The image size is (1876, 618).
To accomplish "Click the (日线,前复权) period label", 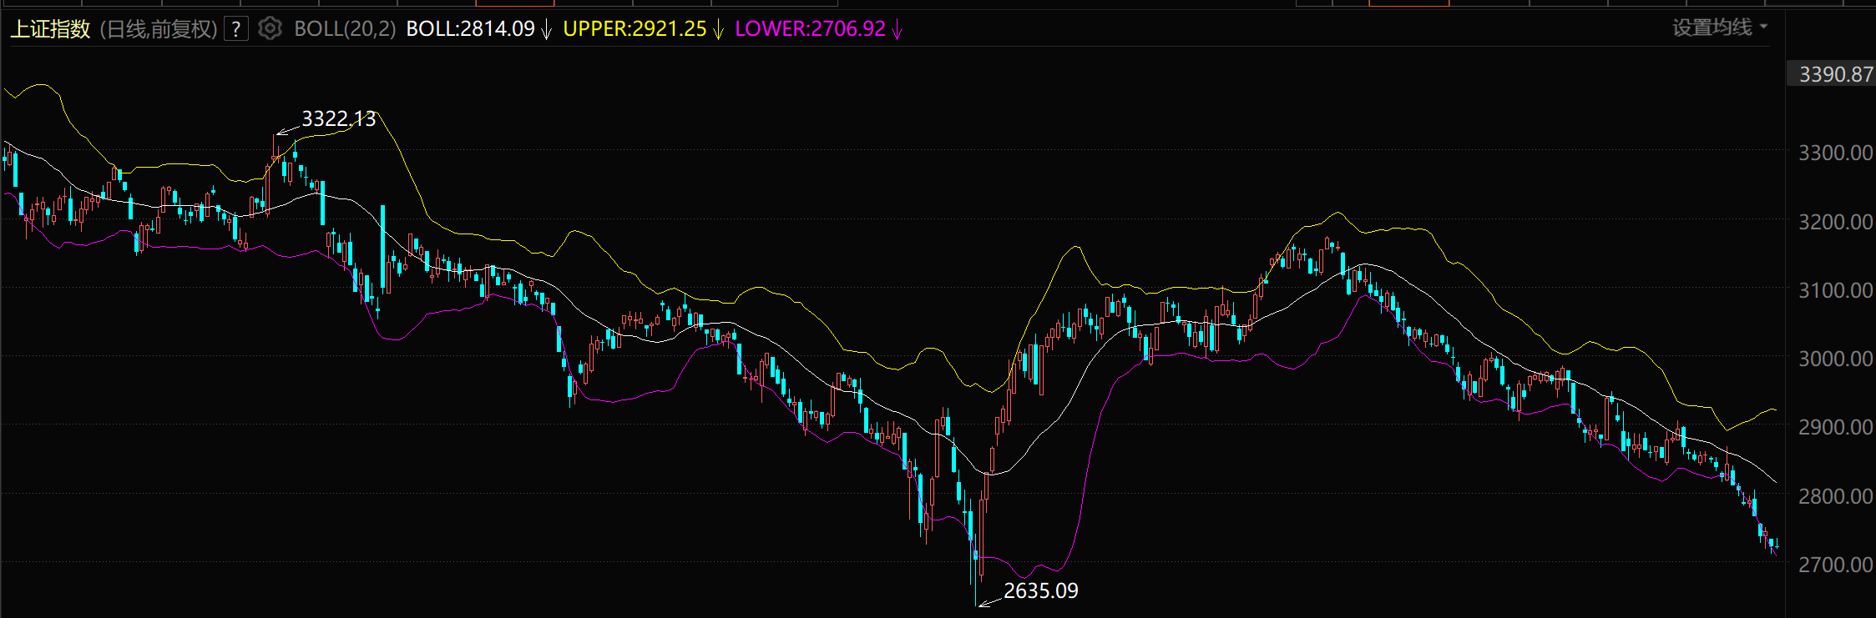I will (158, 29).
